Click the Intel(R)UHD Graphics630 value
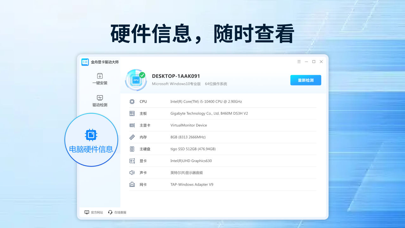The width and height of the screenshot is (405, 228). pos(191,161)
